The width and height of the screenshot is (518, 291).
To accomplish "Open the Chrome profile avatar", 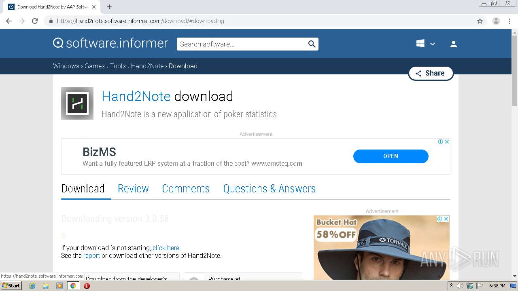I will [x=496, y=21].
